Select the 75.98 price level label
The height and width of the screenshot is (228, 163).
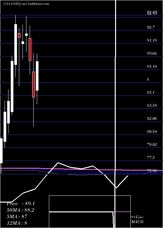click(x=152, y=171)
